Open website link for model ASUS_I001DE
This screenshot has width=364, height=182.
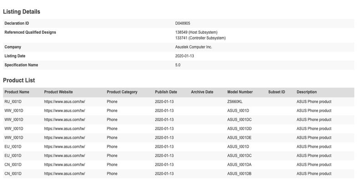65,138
